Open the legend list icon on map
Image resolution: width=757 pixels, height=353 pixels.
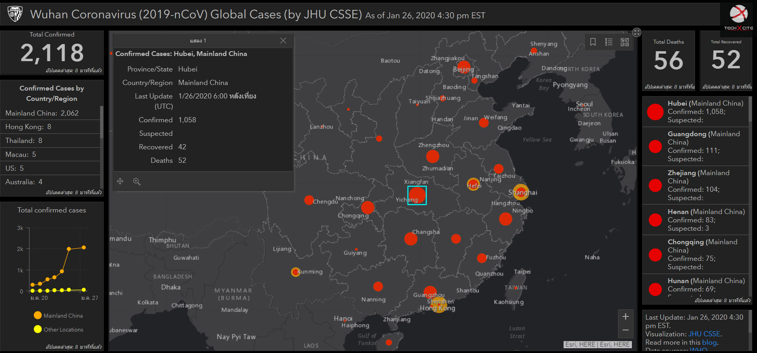point(609,42)
